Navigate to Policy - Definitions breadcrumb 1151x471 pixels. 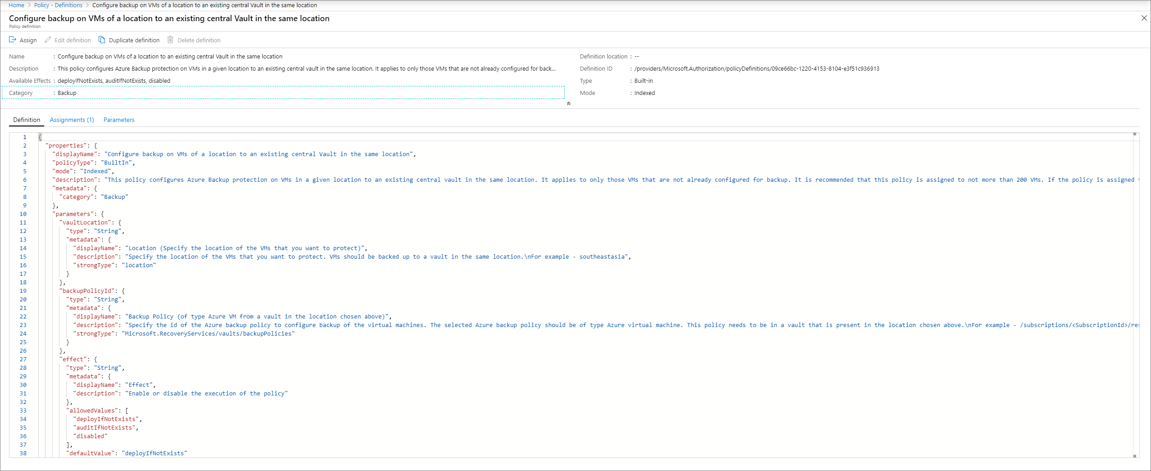tap(58, 5)
